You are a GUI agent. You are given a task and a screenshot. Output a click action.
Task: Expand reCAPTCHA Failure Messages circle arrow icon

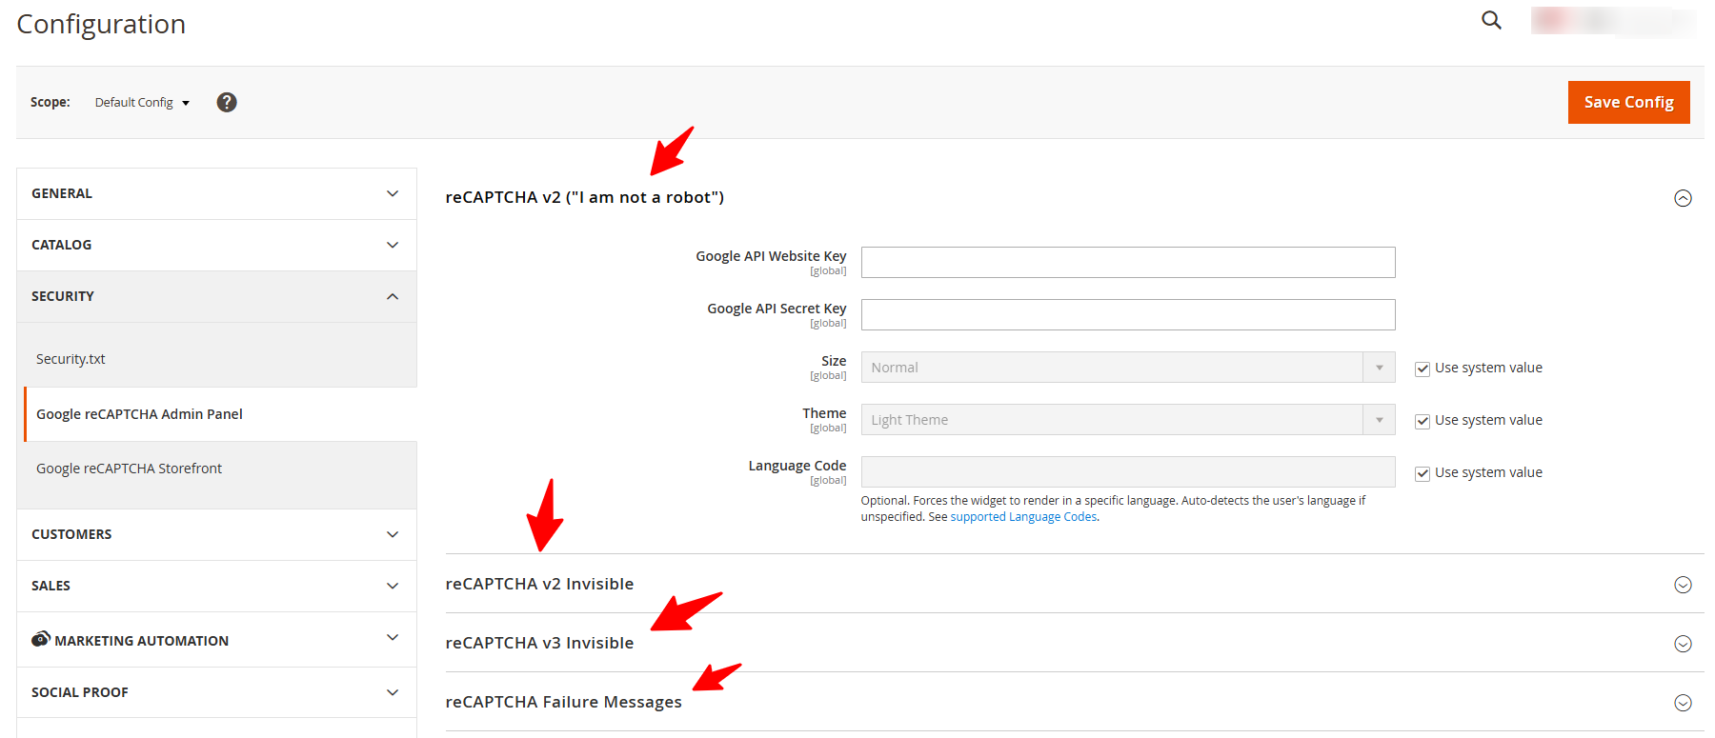pyautogui.click(x=1683, y=703)
